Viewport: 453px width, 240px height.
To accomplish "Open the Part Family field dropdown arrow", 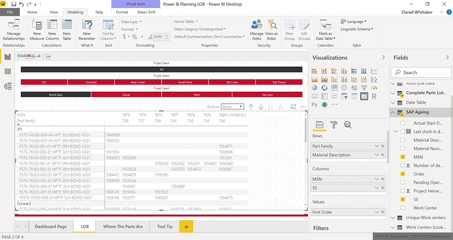I will 376,146.
